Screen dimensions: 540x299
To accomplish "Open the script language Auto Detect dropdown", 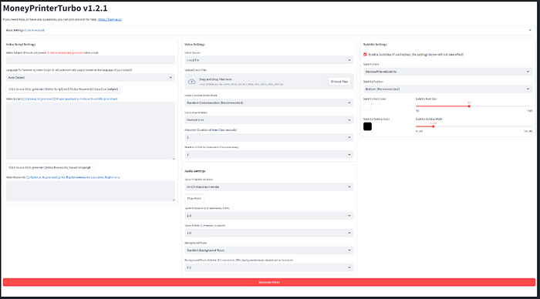I will (x=90, y=77).
